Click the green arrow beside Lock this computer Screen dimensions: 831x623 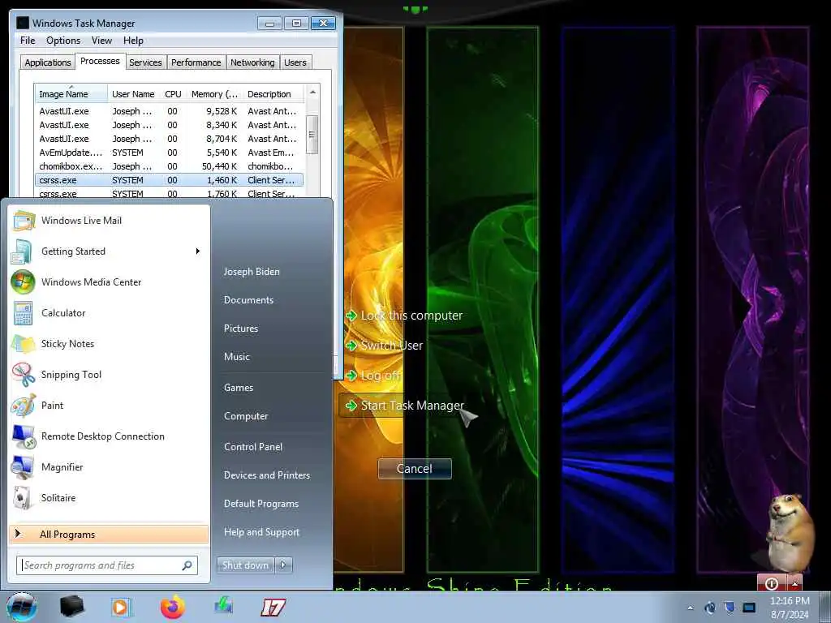tap(351, 316)
